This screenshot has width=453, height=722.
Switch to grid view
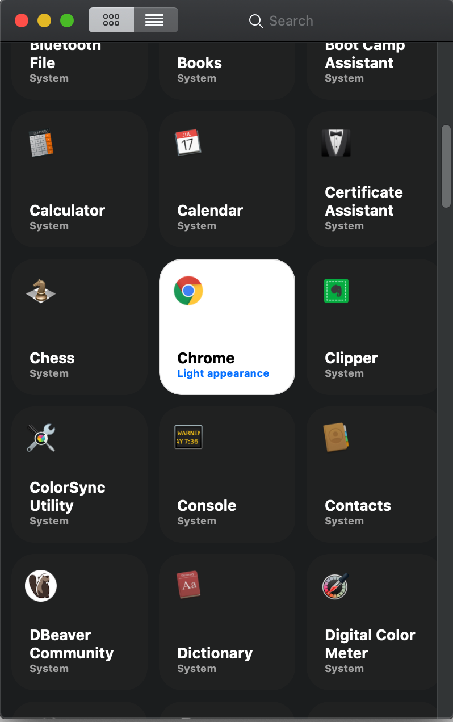pyautogui.click(x=111, y=20)
